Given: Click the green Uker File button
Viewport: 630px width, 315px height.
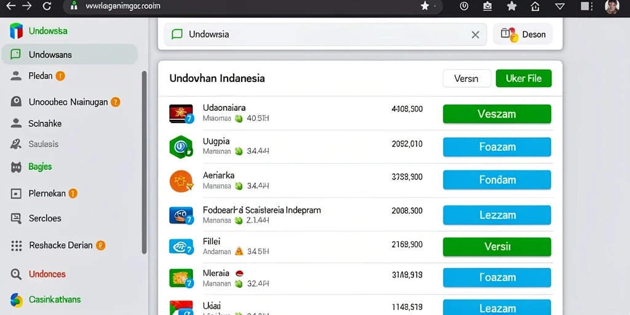Looking at the screenshot, I should pos(524,78).
